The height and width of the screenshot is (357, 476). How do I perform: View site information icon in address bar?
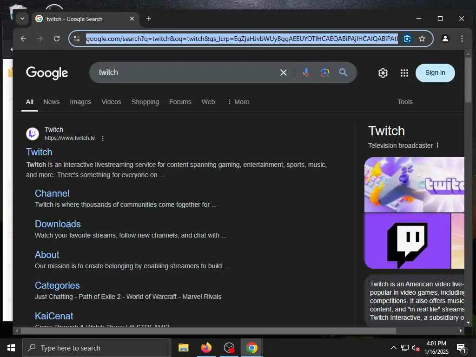[77, 39]
